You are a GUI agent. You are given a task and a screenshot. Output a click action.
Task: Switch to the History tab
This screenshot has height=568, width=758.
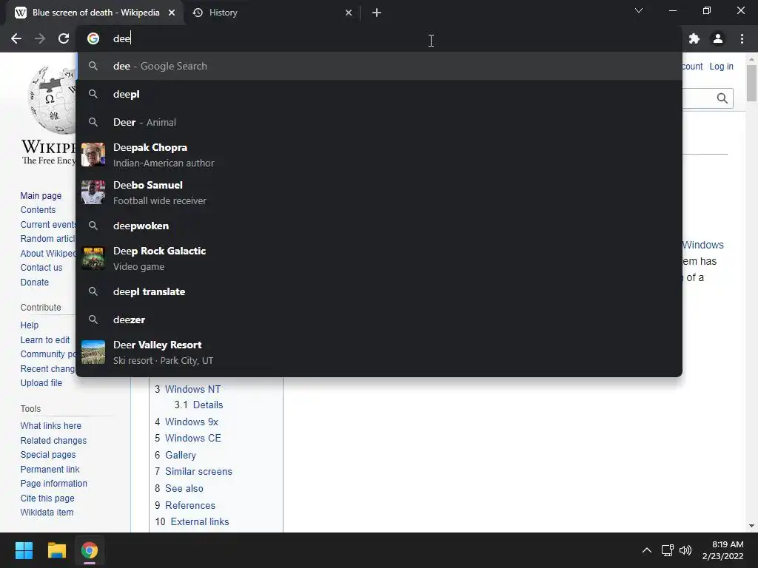click(x=272, y=13)
